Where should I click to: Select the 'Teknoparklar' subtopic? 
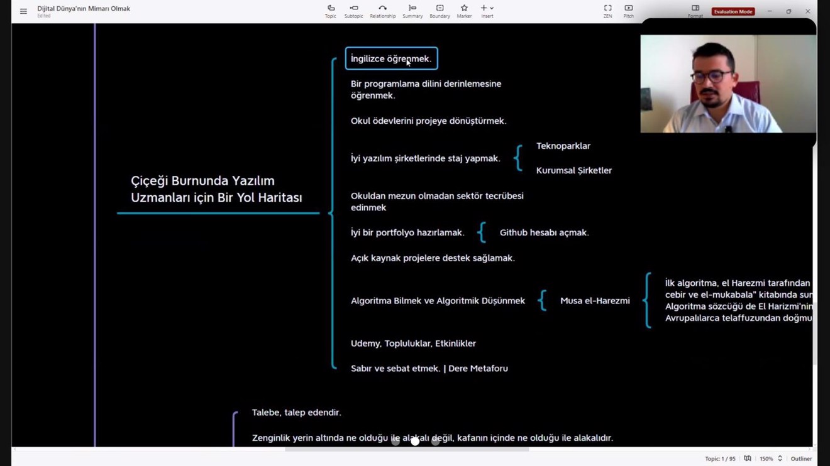coord(563,146)
